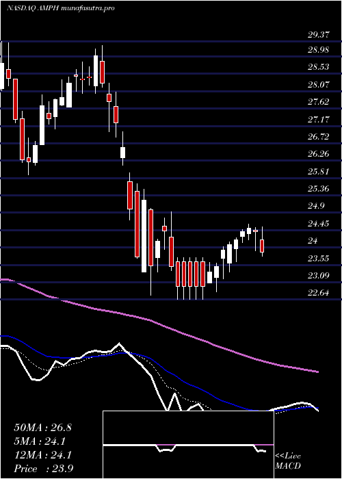Click the 23.09 price axis label
The width and height of the screenshot is (342, 479).
click(x=318, y=276)
